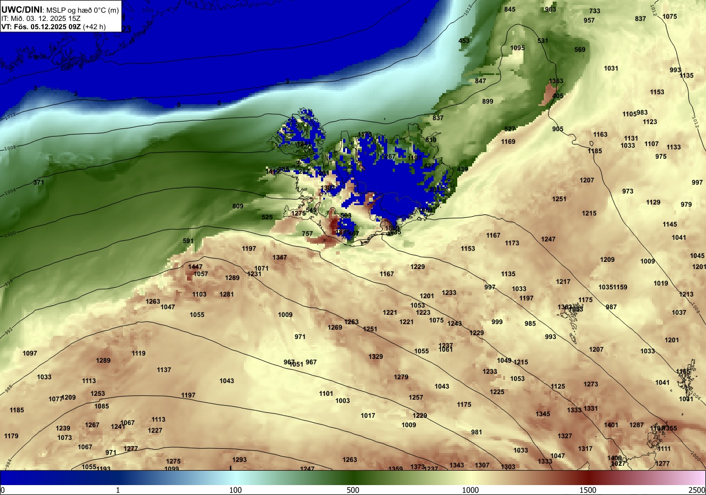
Task: Click the map value 905
Action: (558, 129)
